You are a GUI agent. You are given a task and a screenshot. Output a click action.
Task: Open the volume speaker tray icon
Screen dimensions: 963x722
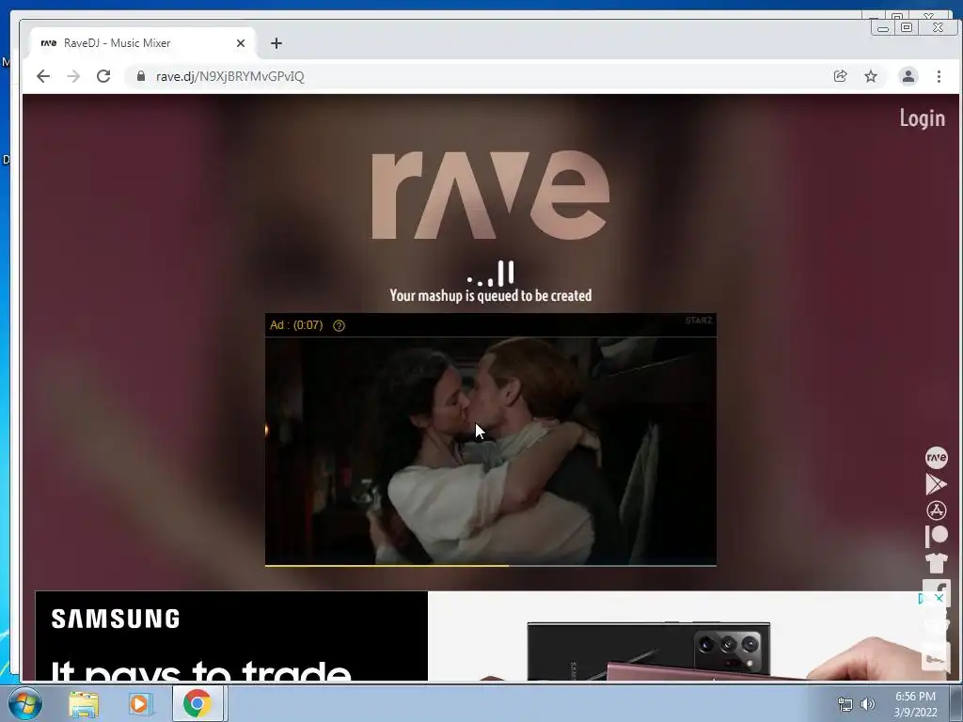pyautogui.click(x=868, y=704)
